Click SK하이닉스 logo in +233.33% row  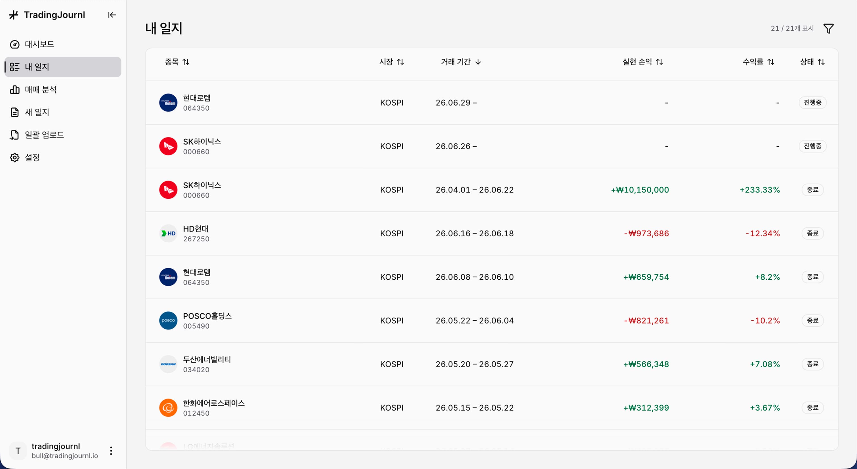coord(168,190)
